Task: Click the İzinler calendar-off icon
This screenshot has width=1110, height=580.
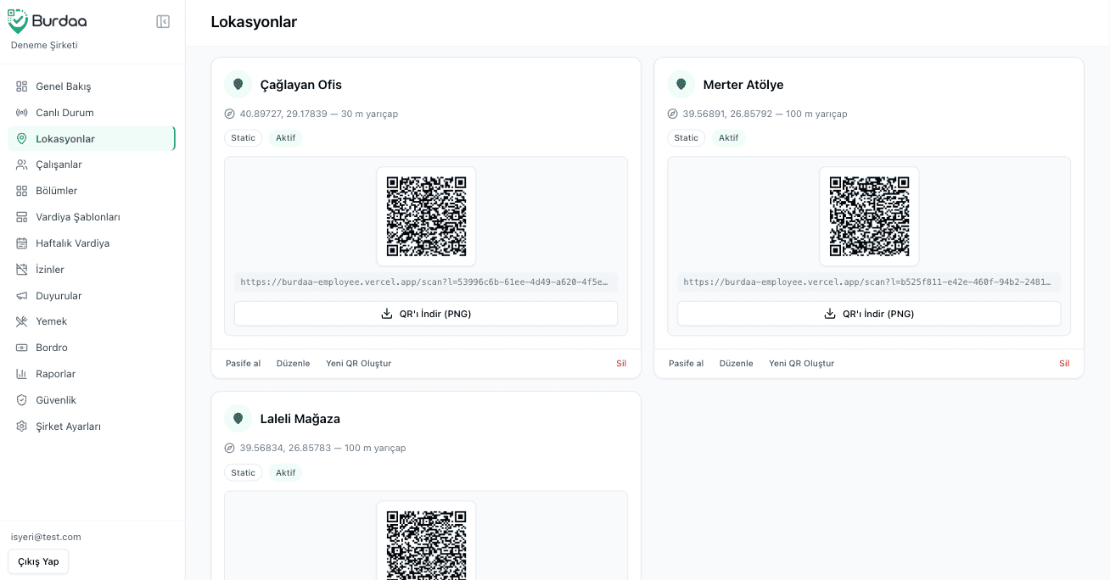Action: coord(22,270)
